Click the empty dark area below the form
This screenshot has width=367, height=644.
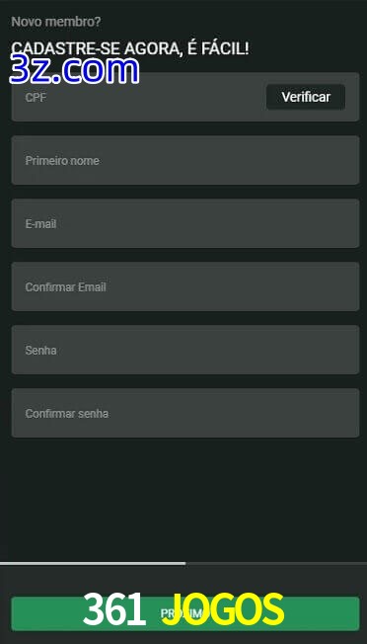pos(183,499)
